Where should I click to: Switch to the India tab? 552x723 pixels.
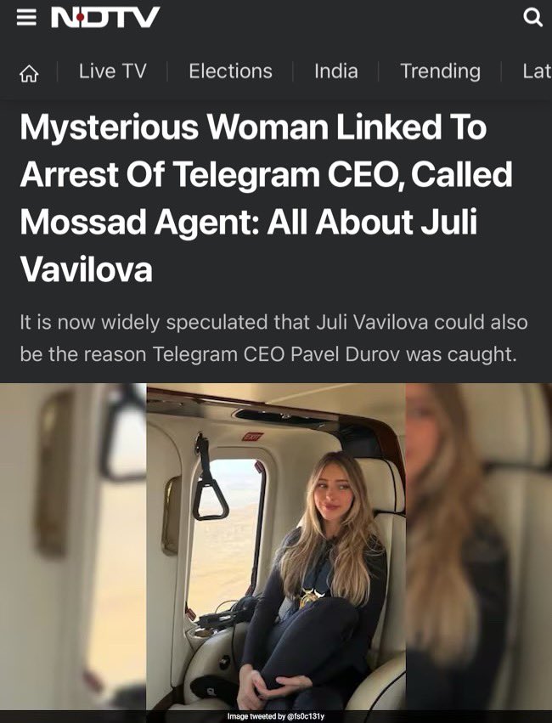(x=336, y=71)
